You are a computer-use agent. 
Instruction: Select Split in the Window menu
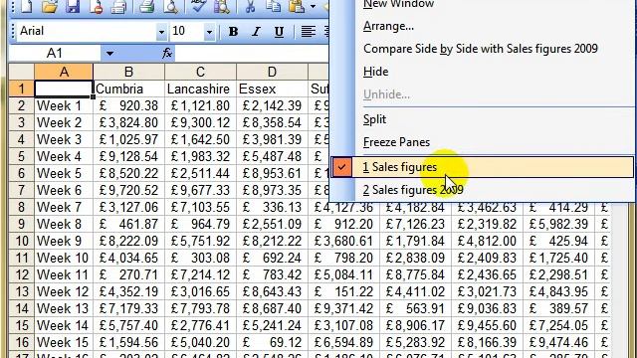374,119
